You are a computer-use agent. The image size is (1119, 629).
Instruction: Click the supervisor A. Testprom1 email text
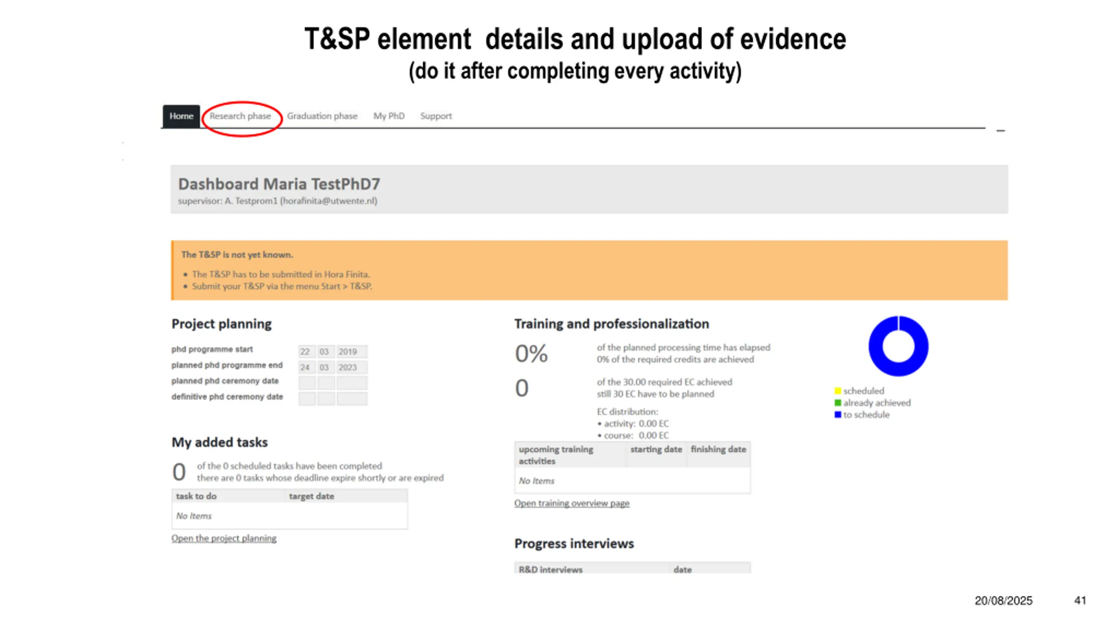(278, 201)
